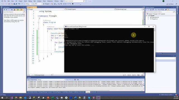
Task: Close the Program.cs tab
Action: tap(36, 7)
